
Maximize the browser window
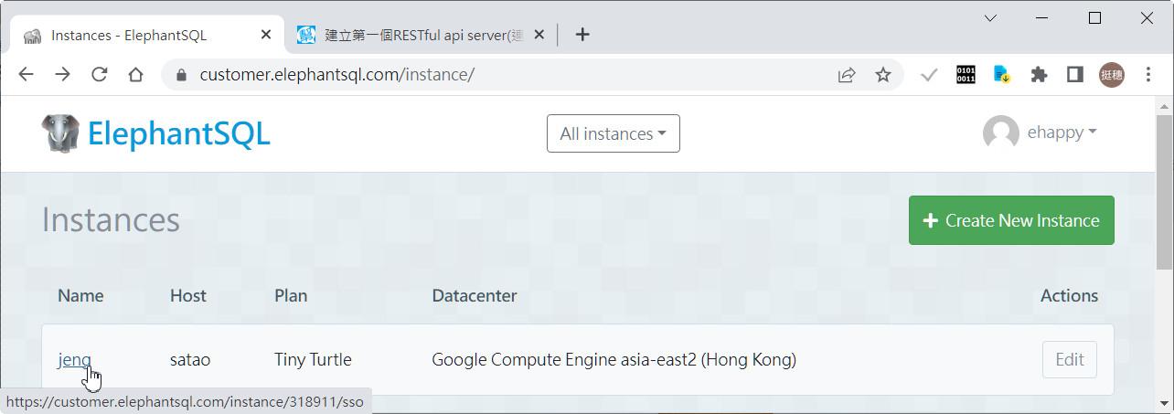(1094, 17)
